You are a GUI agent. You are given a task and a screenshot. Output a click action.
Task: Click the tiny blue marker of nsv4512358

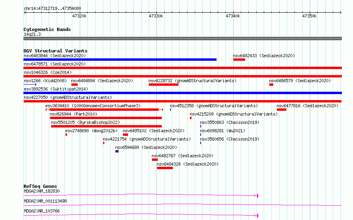point(171,110)
